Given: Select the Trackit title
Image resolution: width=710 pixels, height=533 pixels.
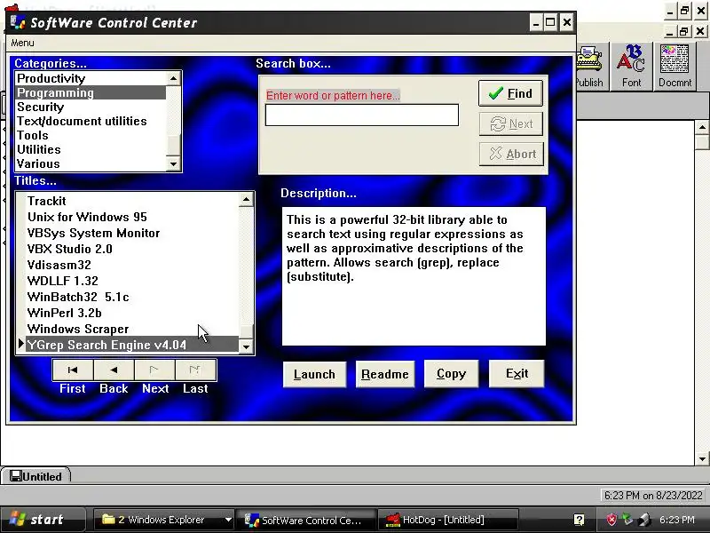Looking at the screenshot, I should click(x=131, y=201).
